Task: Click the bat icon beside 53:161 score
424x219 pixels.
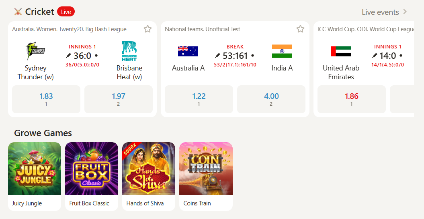Action: pos(217,56)
